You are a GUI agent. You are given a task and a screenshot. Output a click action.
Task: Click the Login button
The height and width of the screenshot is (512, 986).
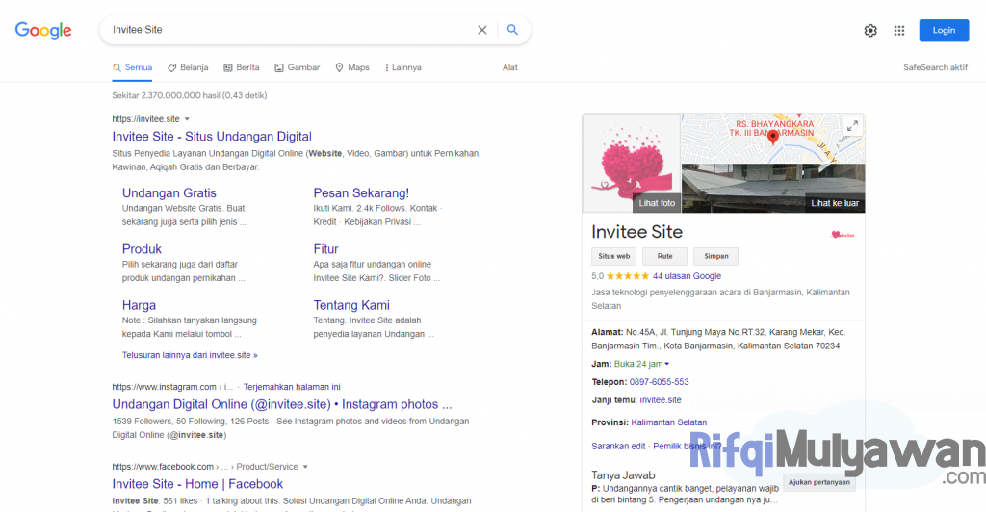click(944, 30)
